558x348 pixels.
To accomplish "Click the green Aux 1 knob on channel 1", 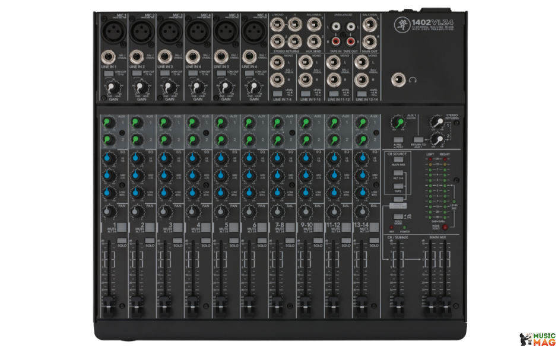I will (x=108, y=123).
